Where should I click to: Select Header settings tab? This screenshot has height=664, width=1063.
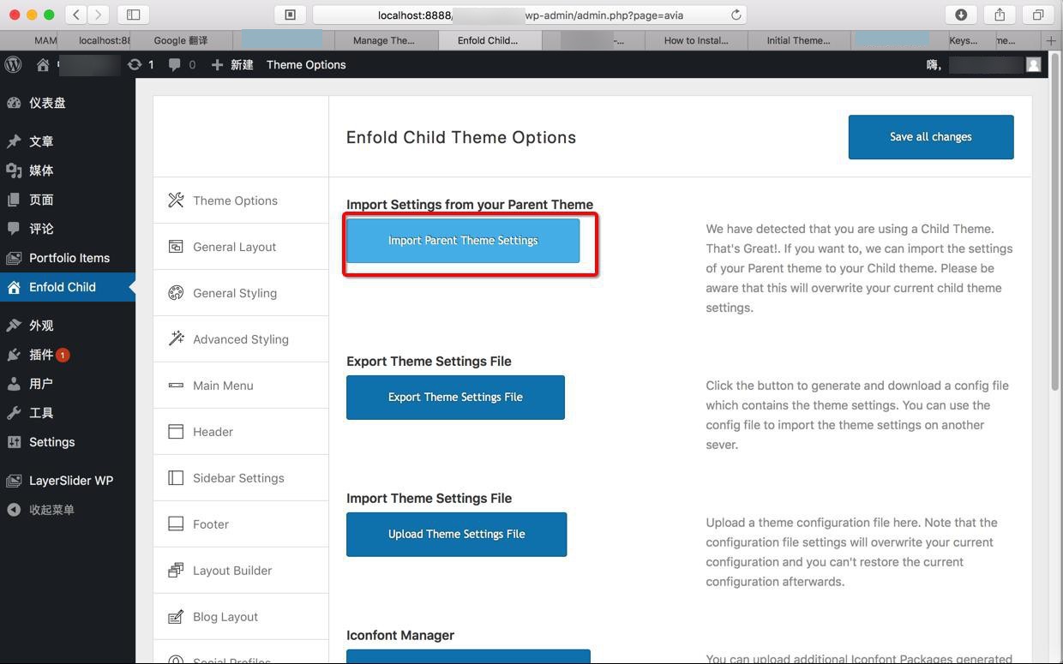(x=241, y=432)
